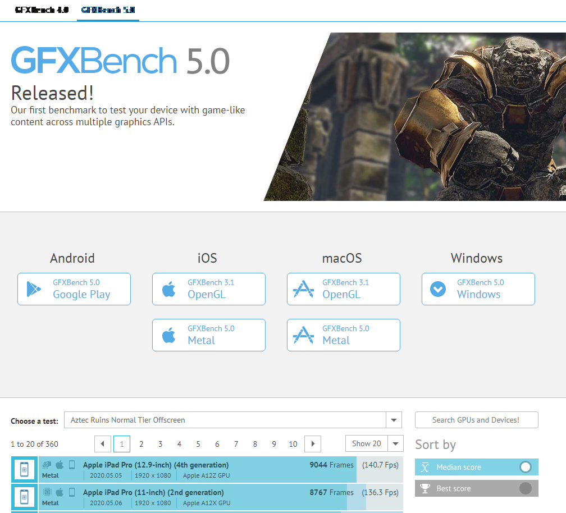
Task: Go to results page 7
Action: 236,444
